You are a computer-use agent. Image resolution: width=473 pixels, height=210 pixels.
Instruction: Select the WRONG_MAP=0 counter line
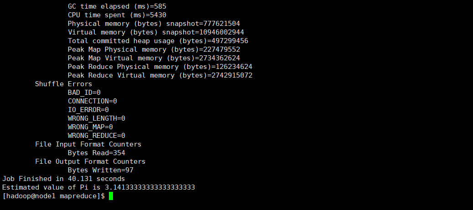click(x=90, y=127)
